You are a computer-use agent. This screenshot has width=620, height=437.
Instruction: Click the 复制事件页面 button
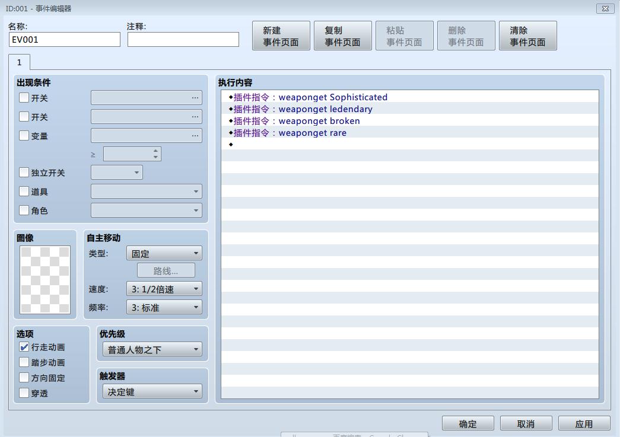click(x=343, y=36)
